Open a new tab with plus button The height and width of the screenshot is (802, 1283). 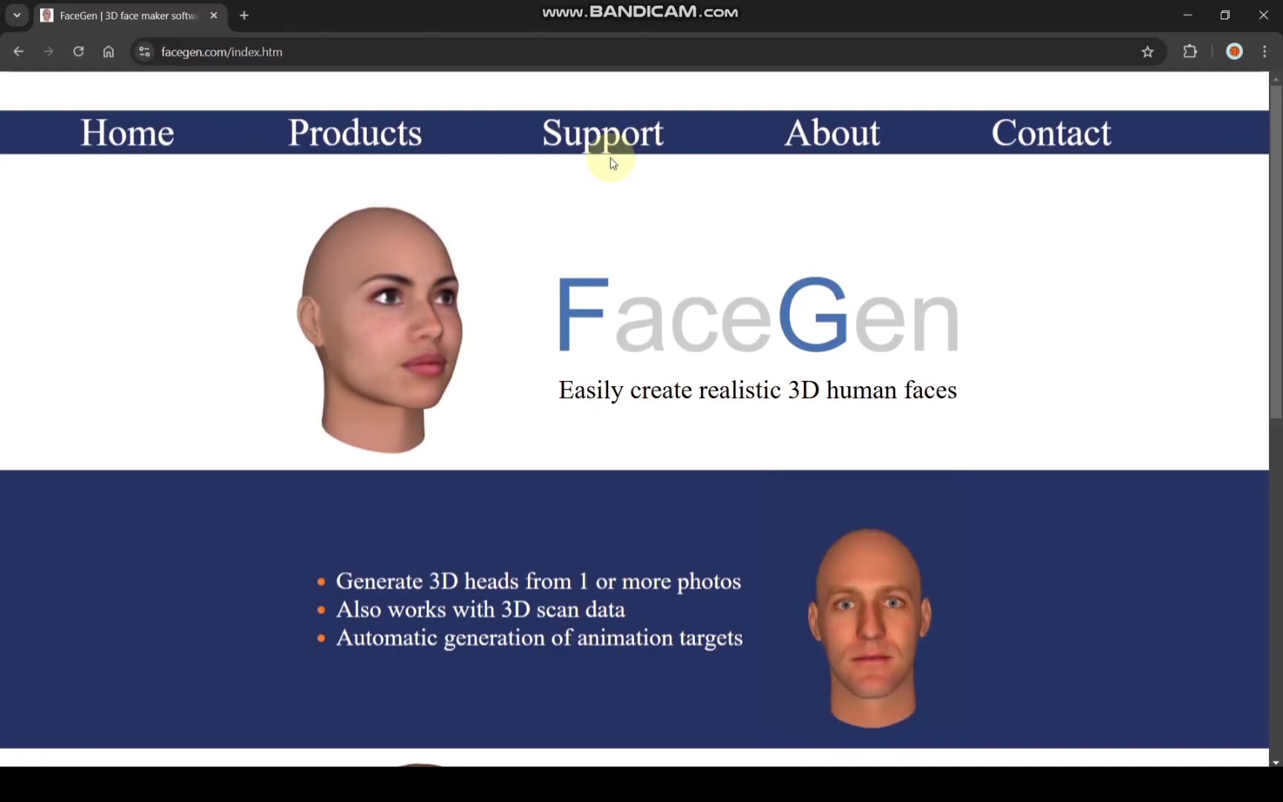pyautogui.click(x=244, y=16)
